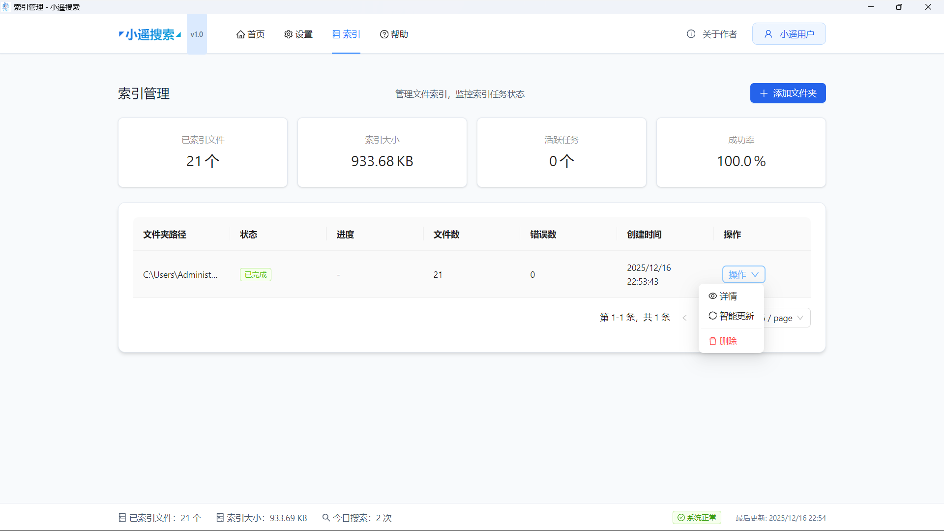This screenshot has width=944, height=531.
Task: Click the trash icon beside 删除
Action: coord(712,341)
